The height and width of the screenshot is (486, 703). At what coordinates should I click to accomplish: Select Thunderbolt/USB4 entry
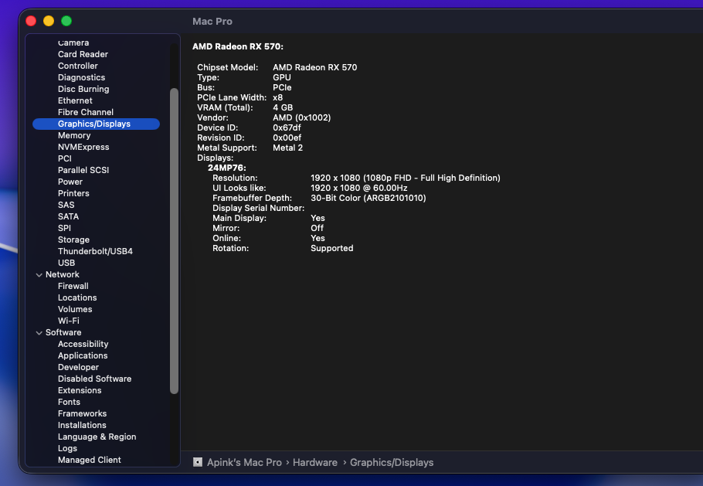click(x=95, y=252)
